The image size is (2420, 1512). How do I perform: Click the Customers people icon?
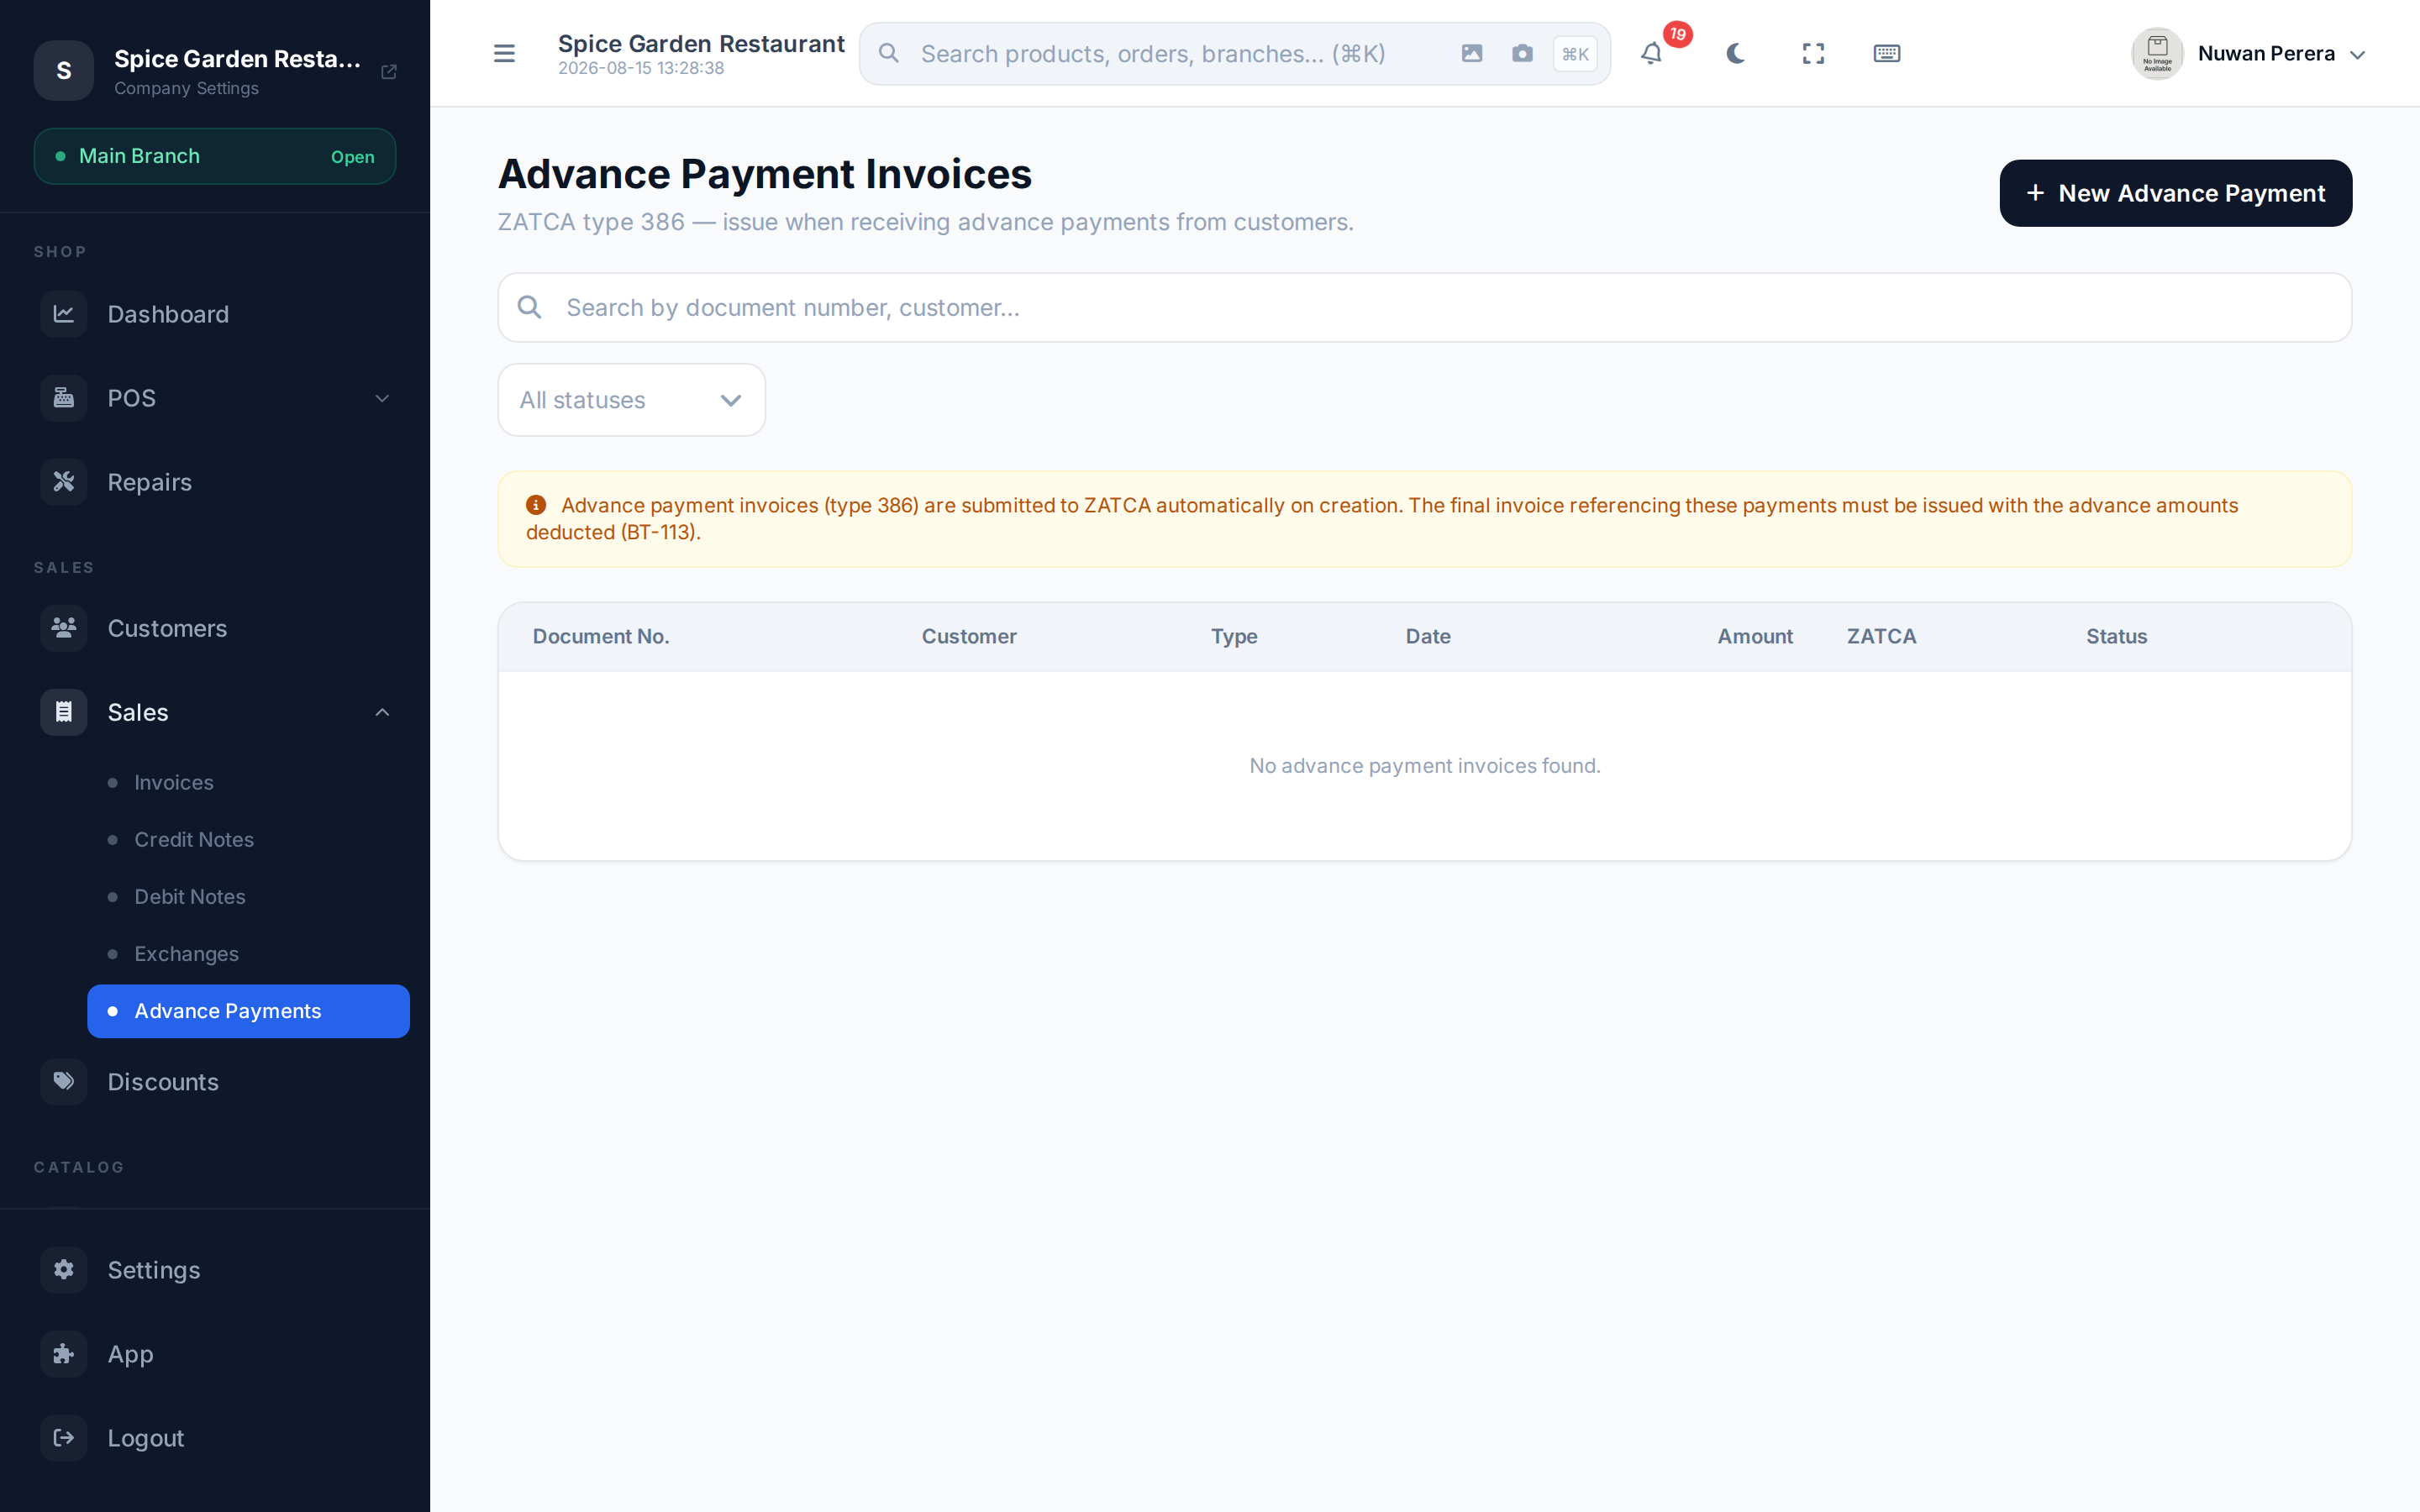click(64, 628)
